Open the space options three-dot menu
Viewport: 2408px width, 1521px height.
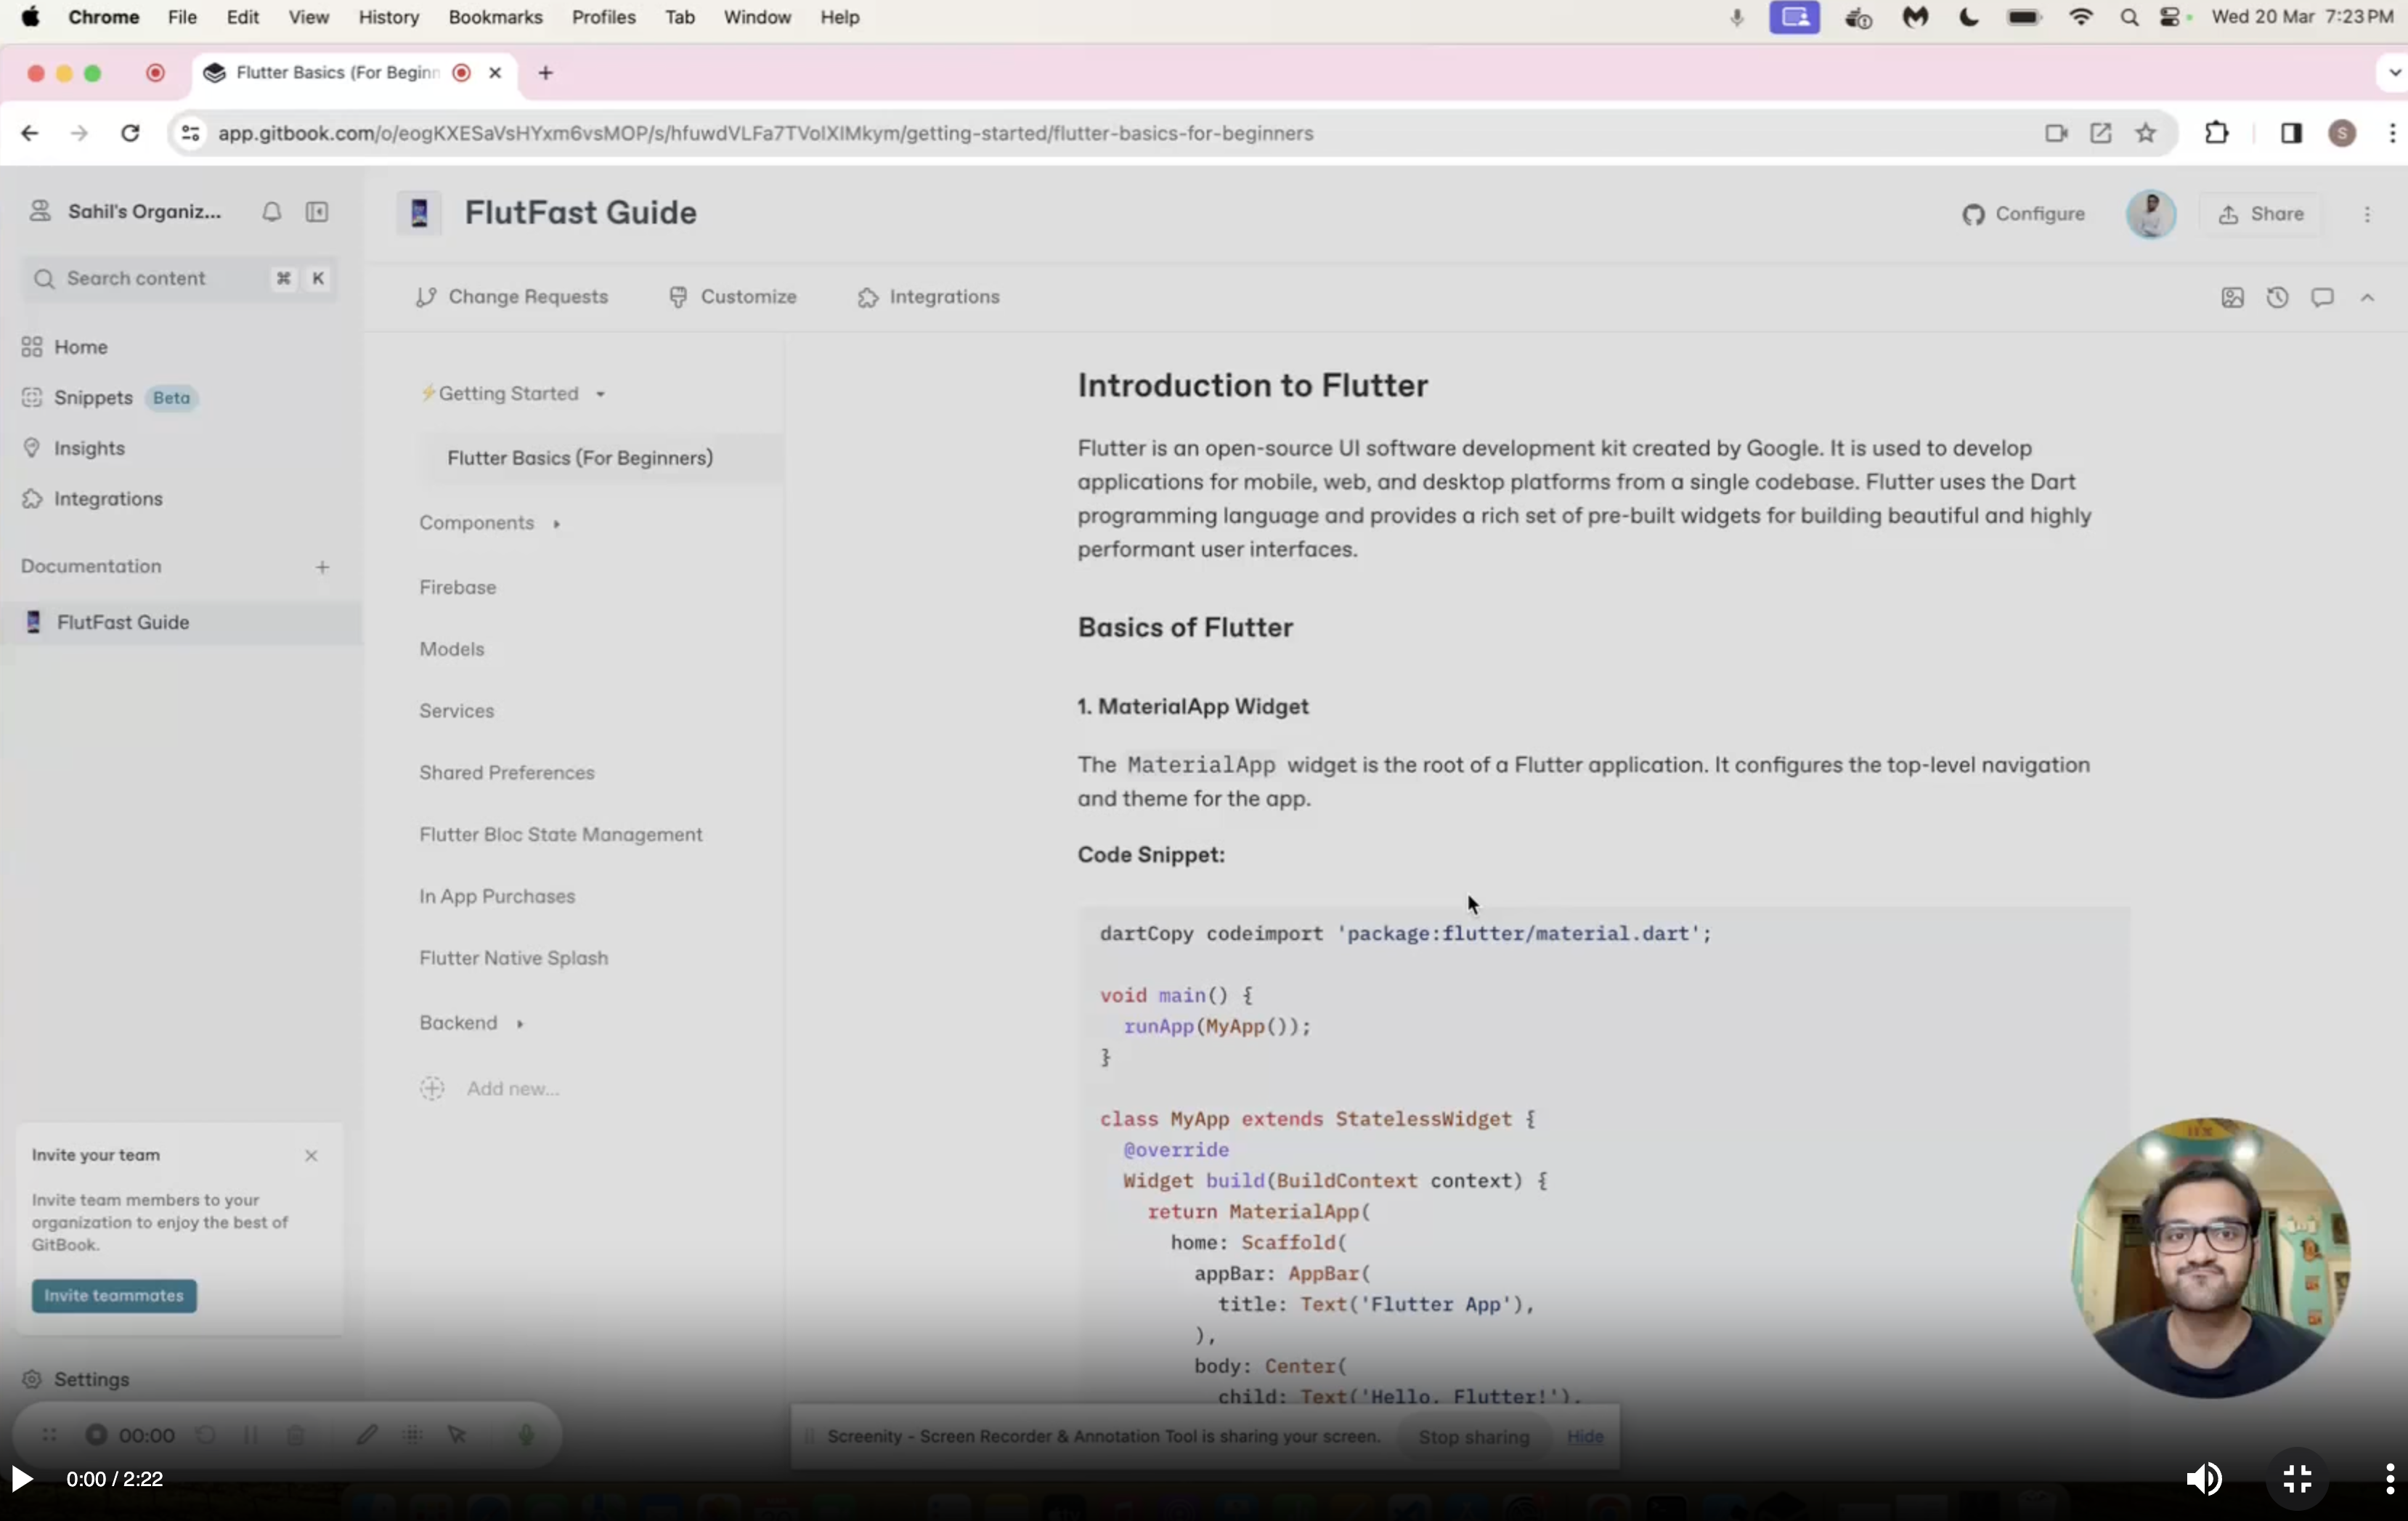click(x=2367, y=214)
